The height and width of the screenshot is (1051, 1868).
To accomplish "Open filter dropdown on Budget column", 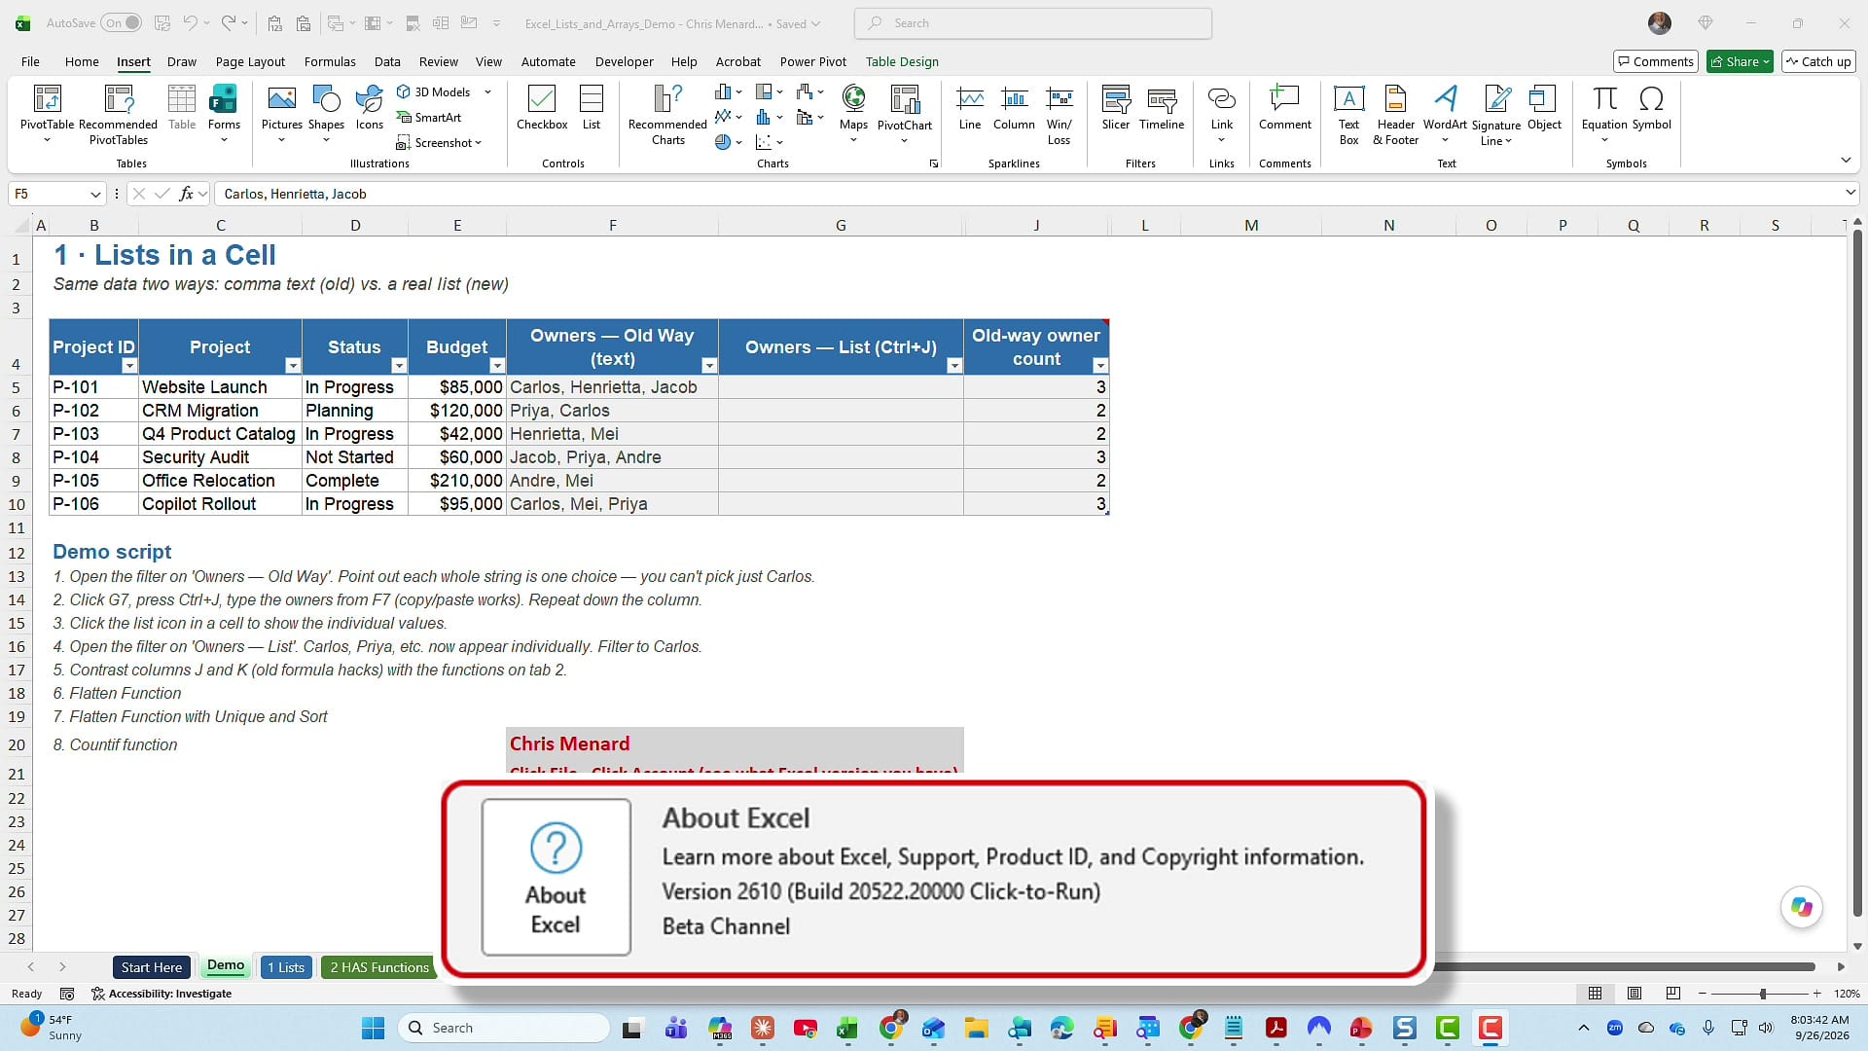I will point(497,366).
